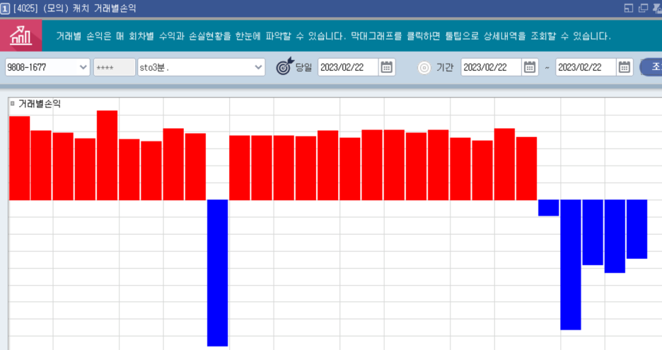Image resolution: width=662 pixels, height=350 pixels.
Task: Click the period start date field
Action: pyautogui.click(x=491, y=67)
